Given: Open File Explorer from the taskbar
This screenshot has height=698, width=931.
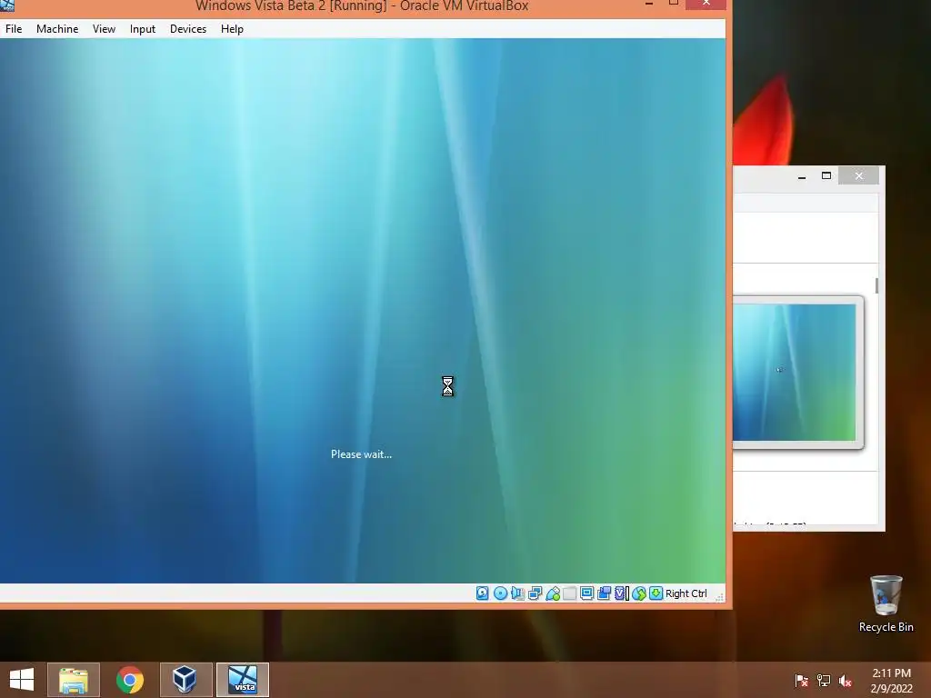Looking at the screenshot, I should [x=74, y=680].
